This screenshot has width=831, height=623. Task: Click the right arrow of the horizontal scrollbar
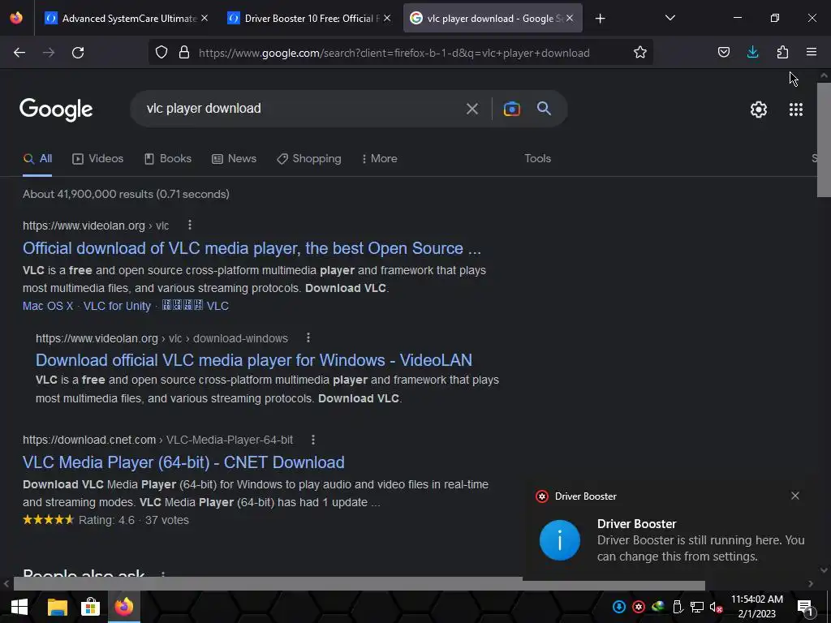811,584
